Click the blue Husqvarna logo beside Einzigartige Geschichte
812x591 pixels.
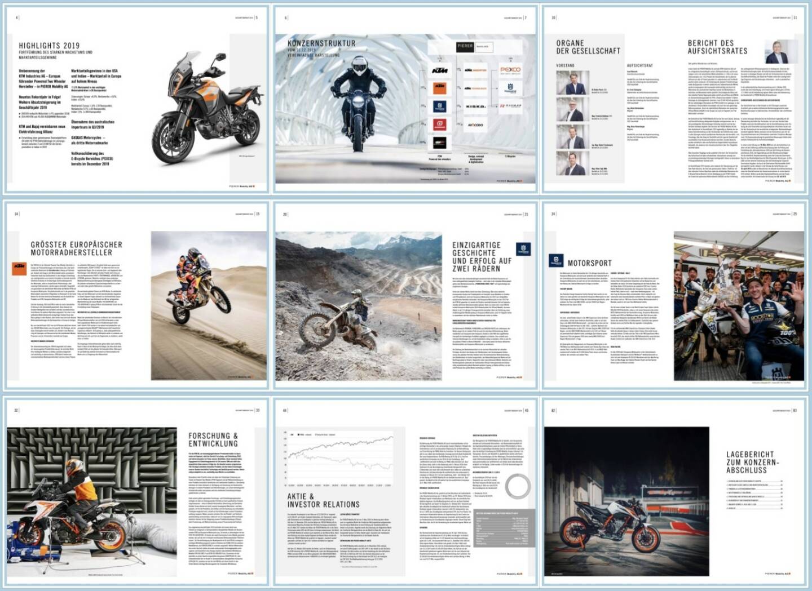pyautogui.click(x=523, y=250)
